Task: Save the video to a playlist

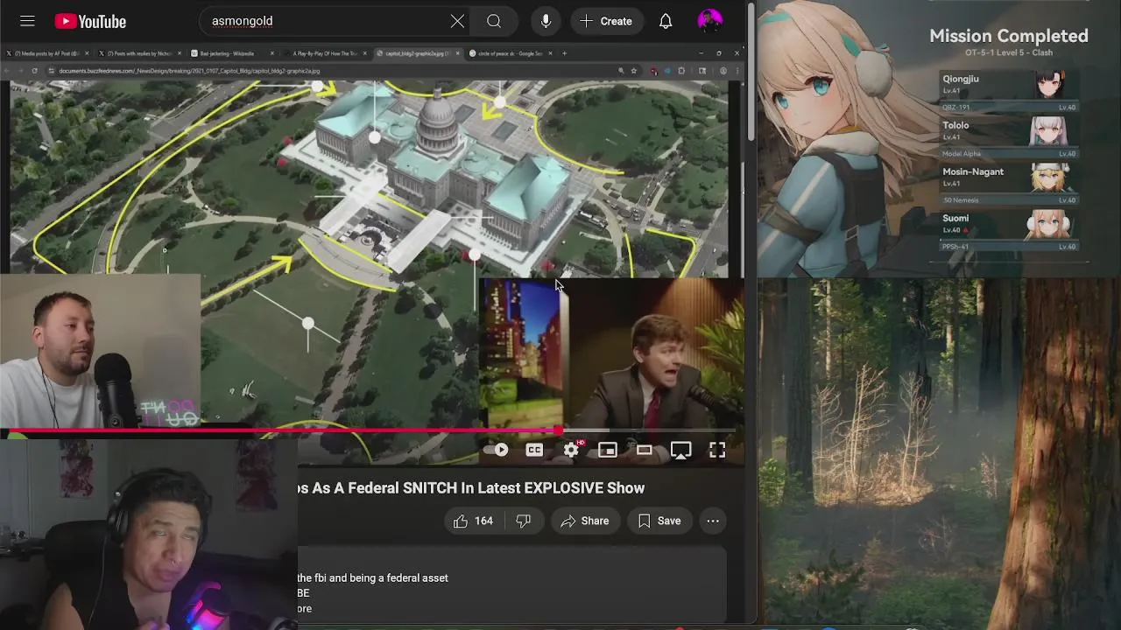Action: [x=659, y=521]
